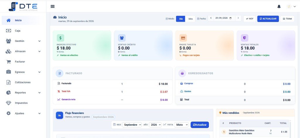Viewport: 300px width, 138px height.
Task: Switch mode to Día
Action: click(x=181, y=19)
